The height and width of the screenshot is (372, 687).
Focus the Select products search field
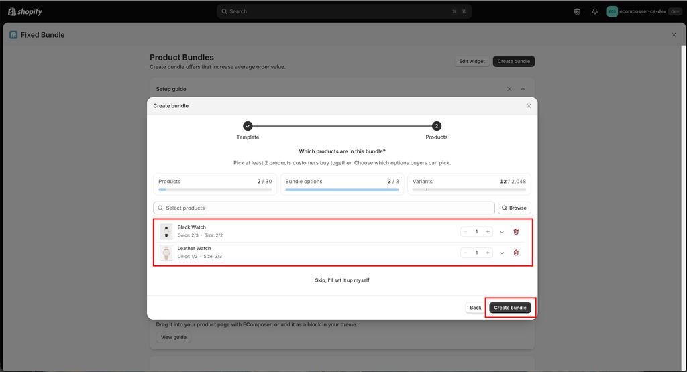[x=324, y=208]
